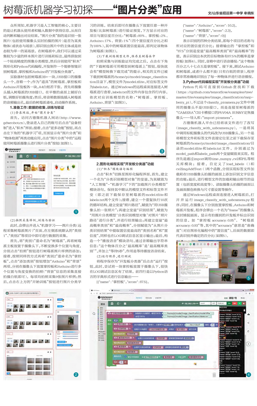The image size is (257, 406).
Task: Click the blue grid icon in figure 1
Action: pos(35,156)
